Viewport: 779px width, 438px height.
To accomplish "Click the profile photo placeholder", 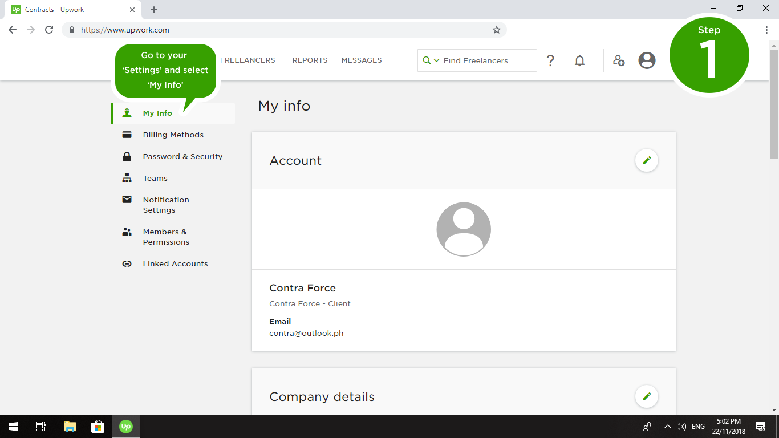I will (x=464, y=229).
